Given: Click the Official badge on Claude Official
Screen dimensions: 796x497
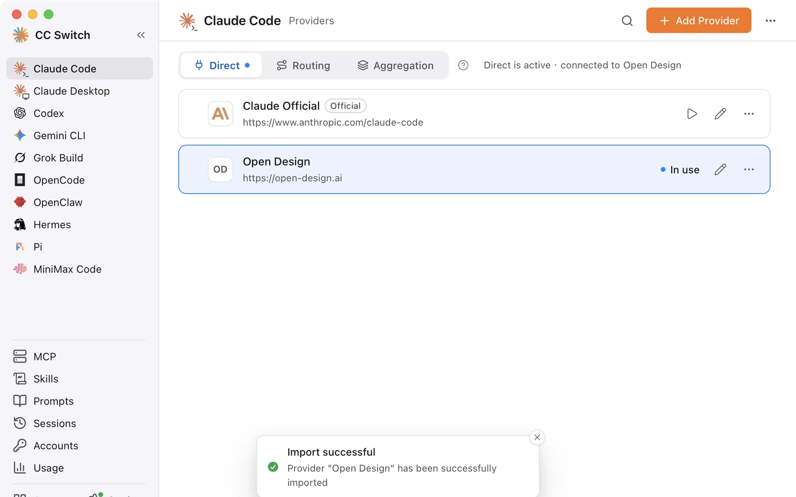Looking at the screenshot, I should [x=346, y=106].
